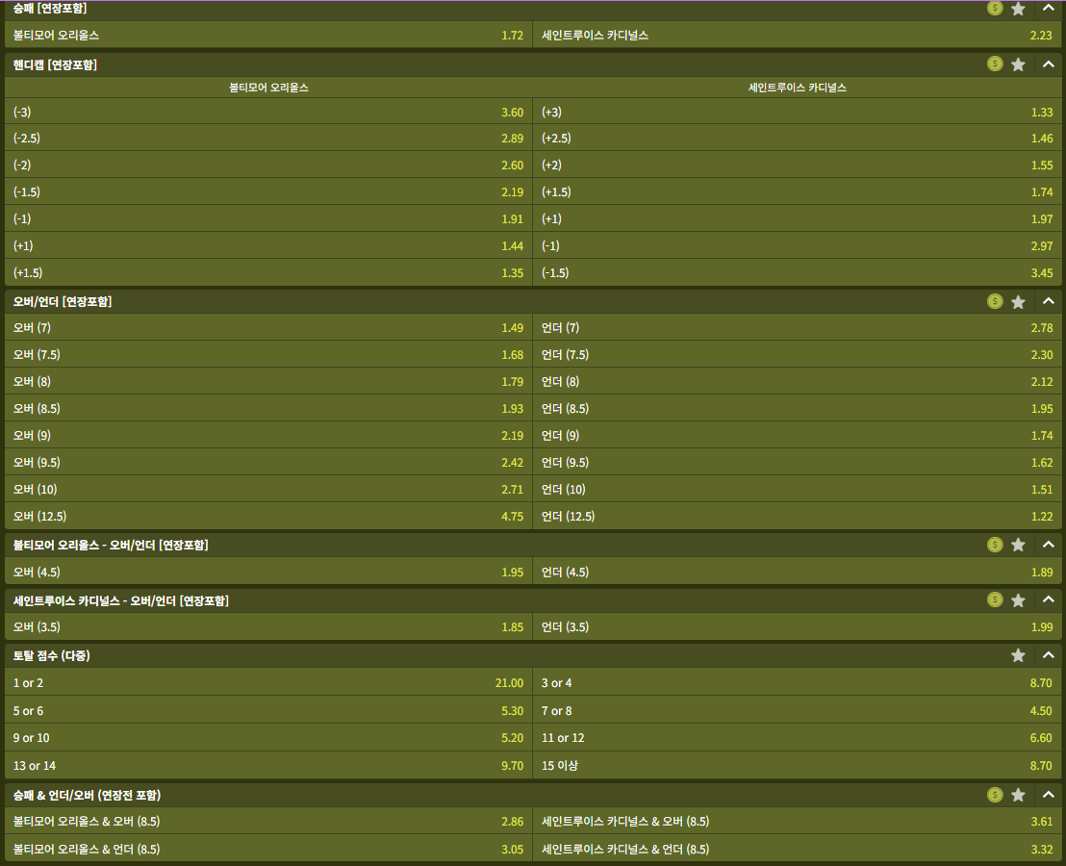Star the 세인트루이스 카디널스 - 오버/언더 market
This screenshot has height=866, width=1066.
pyautogui.click(x=1018, y=600)
